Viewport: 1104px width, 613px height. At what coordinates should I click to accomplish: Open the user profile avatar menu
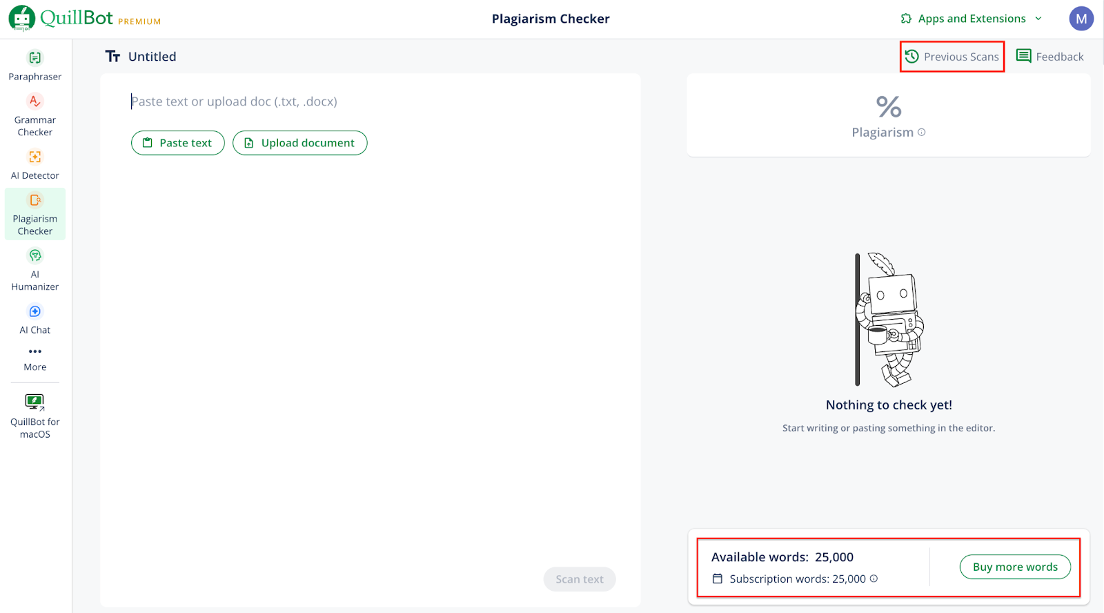(x=1081, y=19)
